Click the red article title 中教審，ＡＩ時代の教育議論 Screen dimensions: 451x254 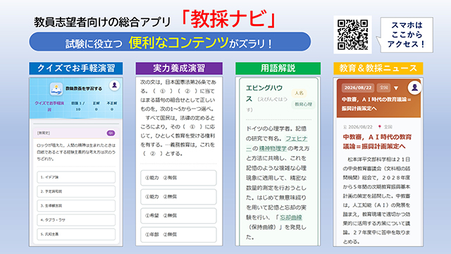click(377, 141)
